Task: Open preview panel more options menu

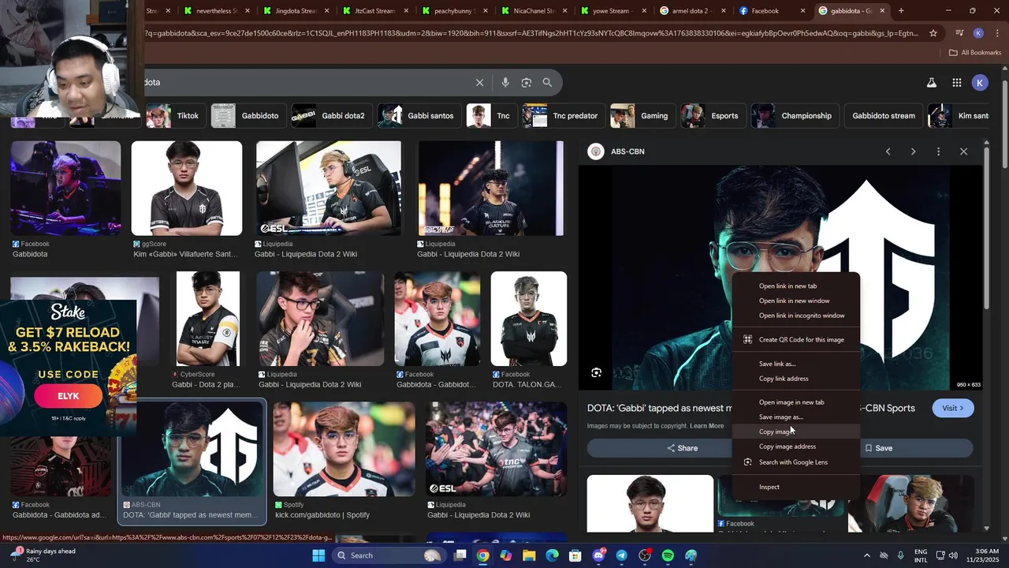Action: coord(938,151)
